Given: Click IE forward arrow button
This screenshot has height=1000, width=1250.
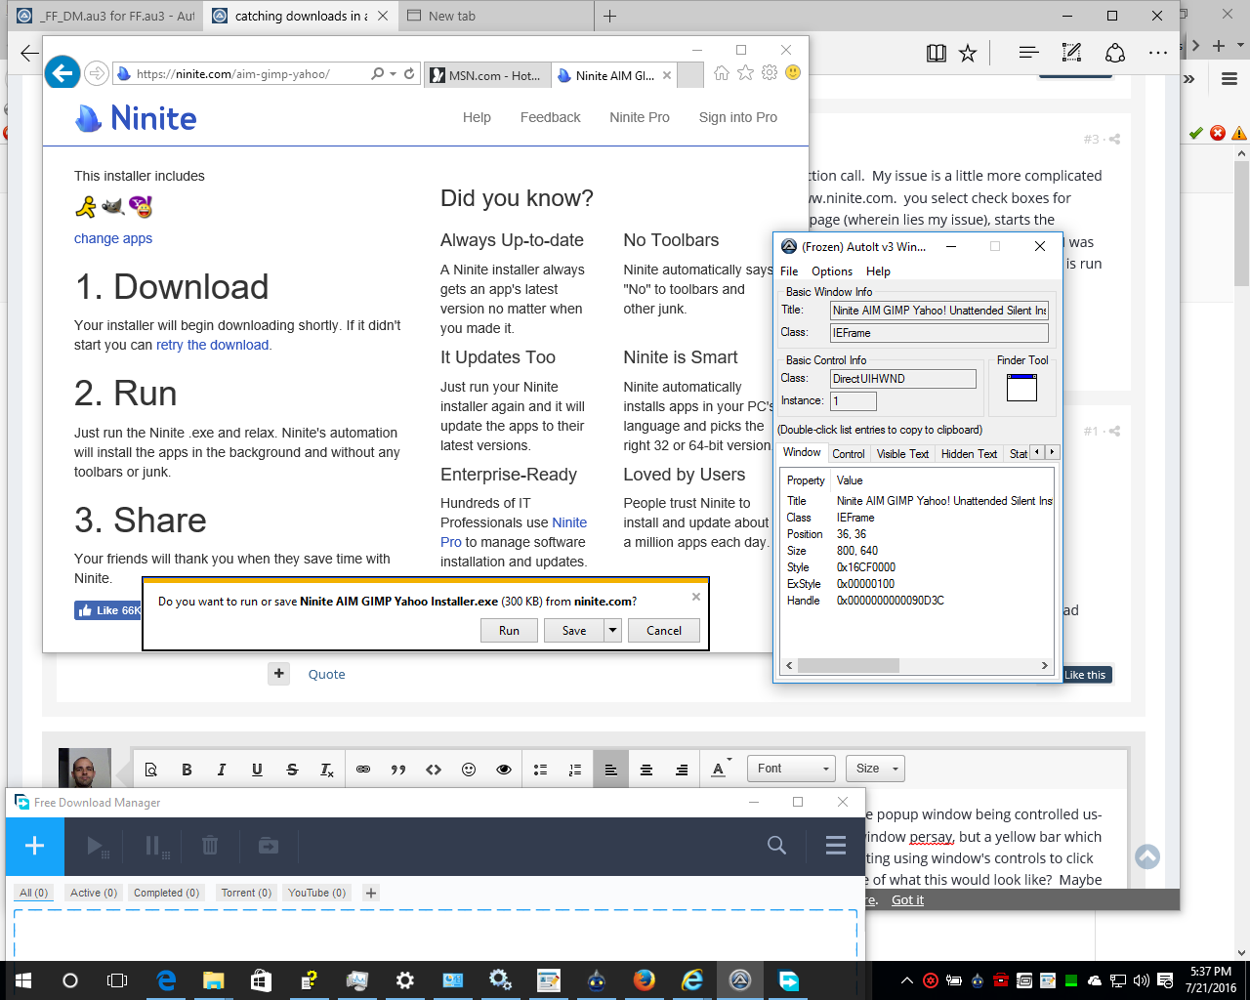Looking at the screenshot, I should (96, 73).
